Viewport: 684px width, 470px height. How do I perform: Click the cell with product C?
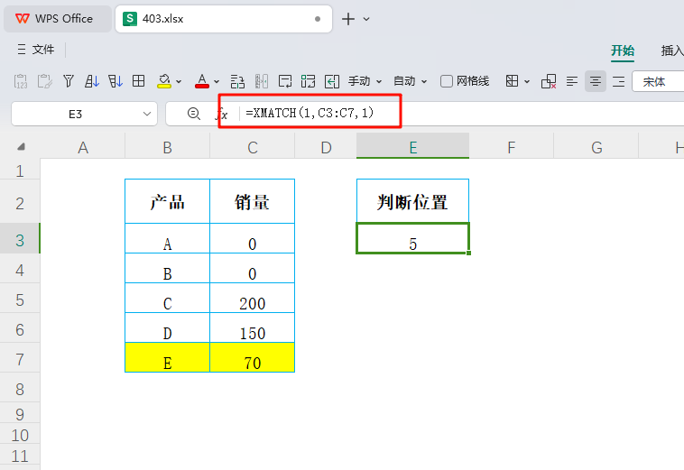(x=168, y=299)
